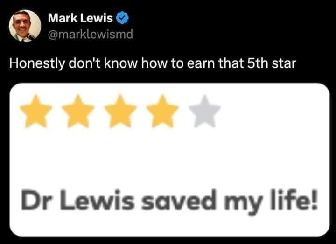Click "5th star" at the tweet's end
Screen dimensions: 336x244
272,63
